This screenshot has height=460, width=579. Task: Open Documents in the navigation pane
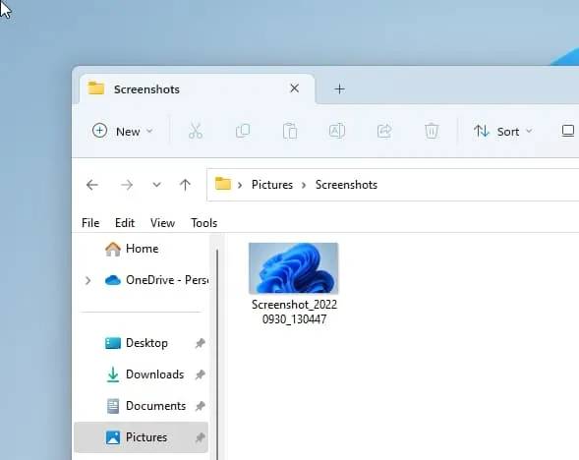[142, 406]
